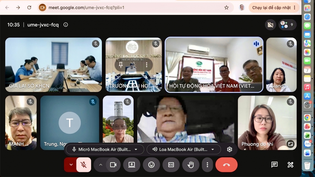Toggle the crossed-out video effects icon
The height and width of the screenshot is (177, 315).
coord(270,25)
